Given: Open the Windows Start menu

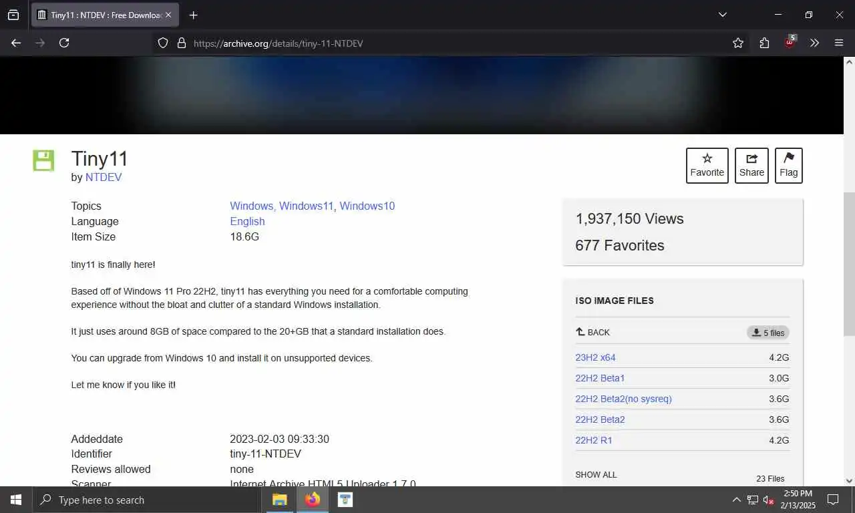Looking at the screenshot, I should point(16,500).
